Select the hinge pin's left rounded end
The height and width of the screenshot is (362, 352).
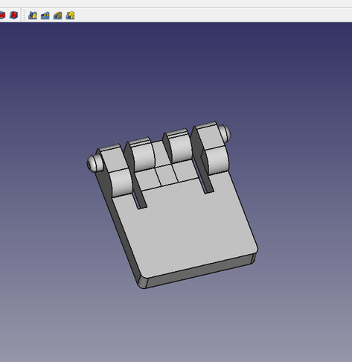tap(93, 163)
